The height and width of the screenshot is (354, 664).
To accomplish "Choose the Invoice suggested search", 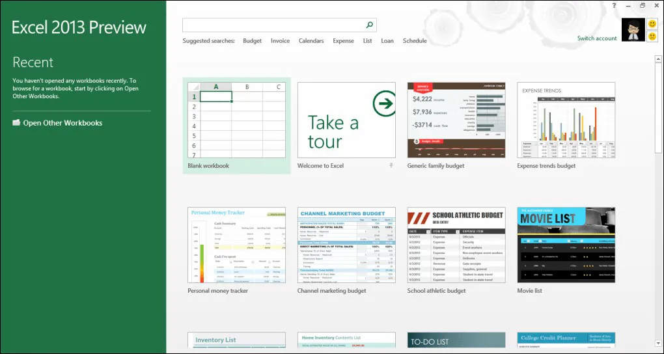I will (280, 41).
